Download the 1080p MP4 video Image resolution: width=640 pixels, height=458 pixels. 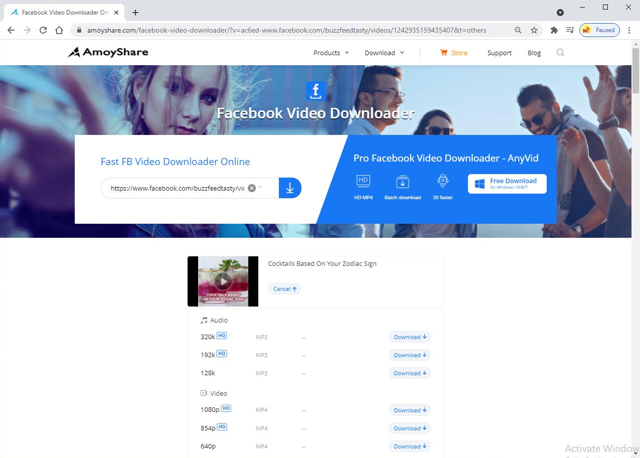pyautogui.click(x=410, y=410)
